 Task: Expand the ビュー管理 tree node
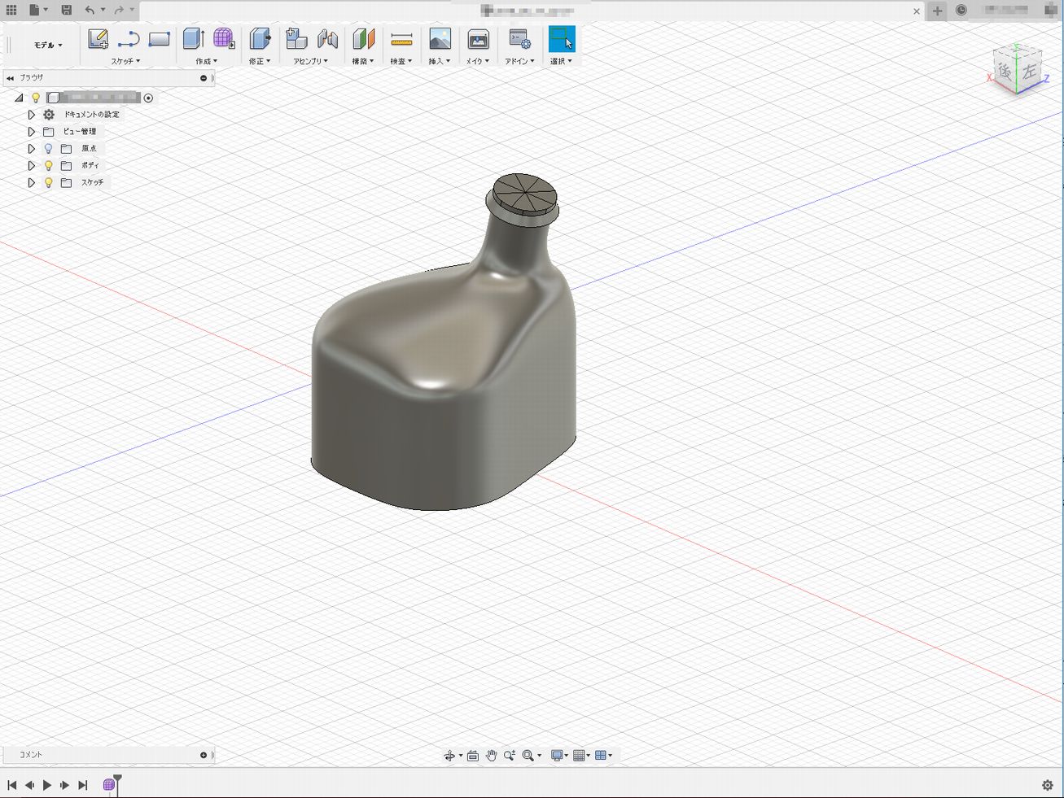click(31, 132)
